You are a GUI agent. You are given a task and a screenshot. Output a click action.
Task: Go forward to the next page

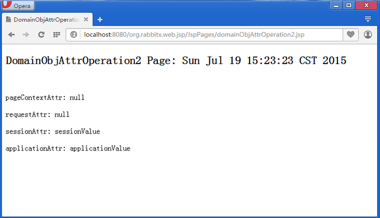pyautogui.click(x=26, y=35)
